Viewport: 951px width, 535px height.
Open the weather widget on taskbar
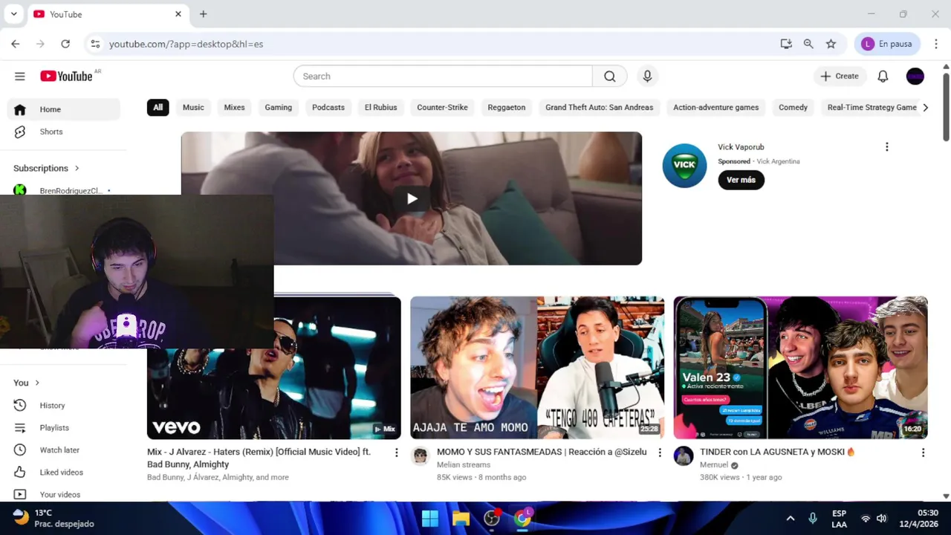(54, 518)
